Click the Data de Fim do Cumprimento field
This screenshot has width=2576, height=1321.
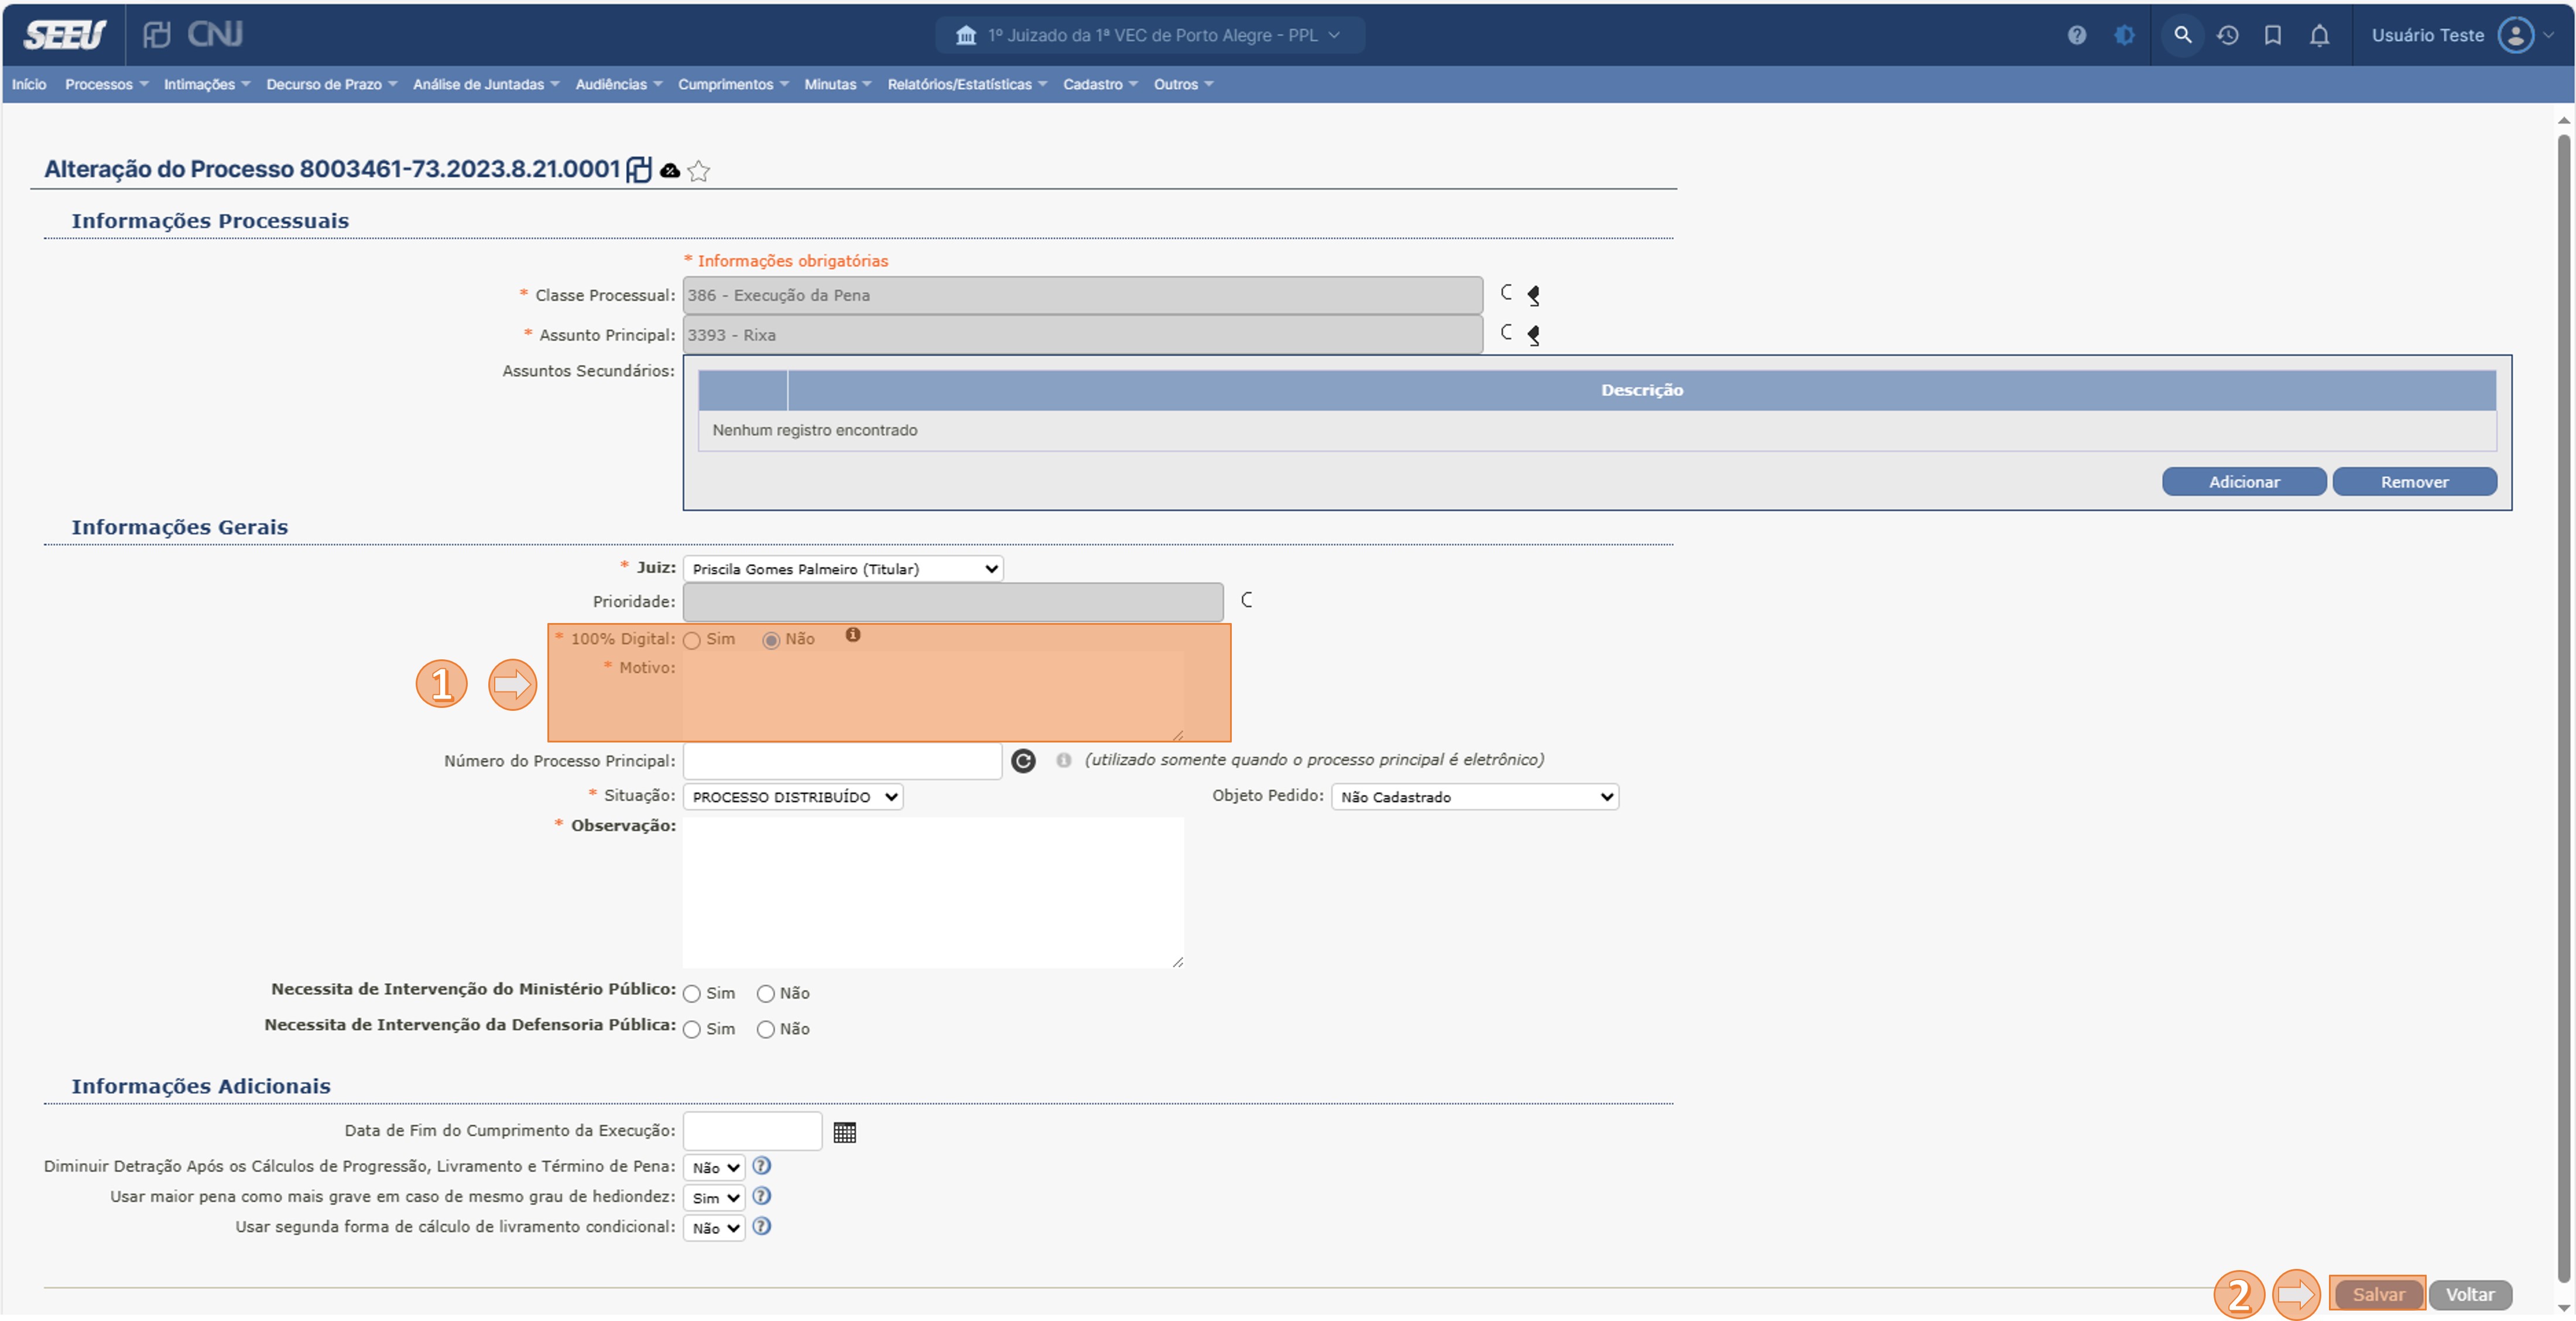(x=752, y=1132)
